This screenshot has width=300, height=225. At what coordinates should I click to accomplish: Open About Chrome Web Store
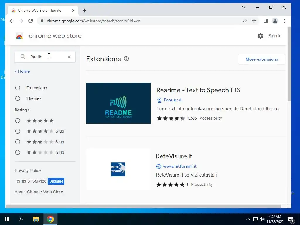39,192
